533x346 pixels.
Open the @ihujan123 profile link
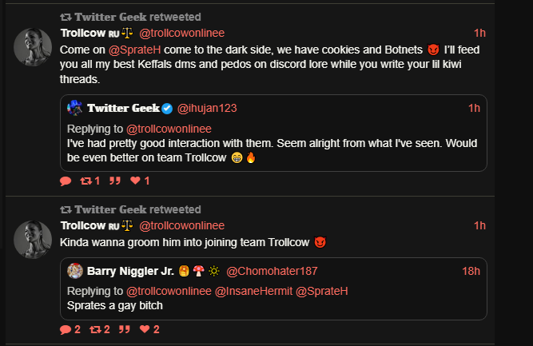[x=207, y=109]
